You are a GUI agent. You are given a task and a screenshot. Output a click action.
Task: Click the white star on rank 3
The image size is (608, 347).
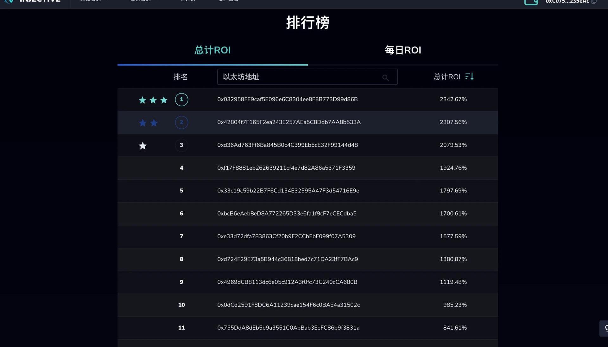[142, 146]
